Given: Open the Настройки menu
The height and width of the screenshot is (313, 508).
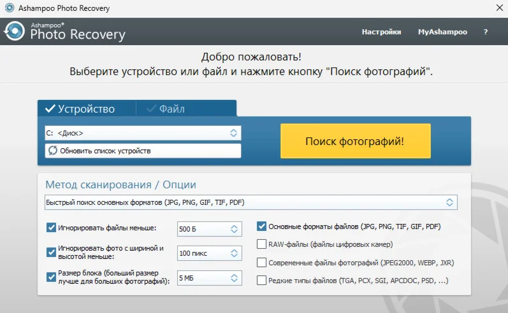Looking at the screenshot, I should (381, 32).
